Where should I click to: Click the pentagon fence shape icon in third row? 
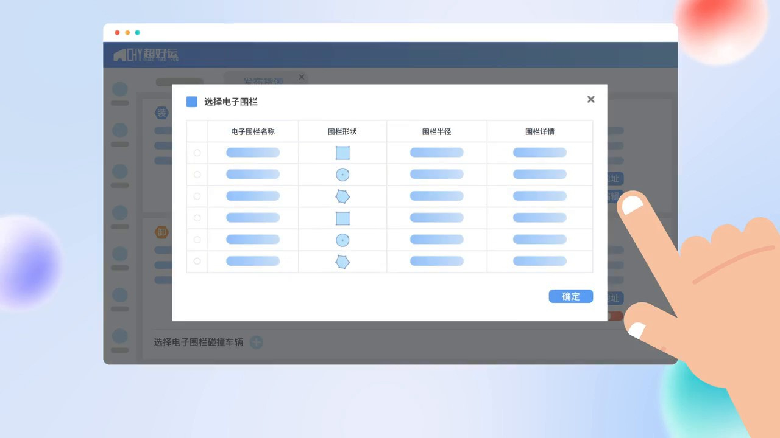click(x=342, y=196)
